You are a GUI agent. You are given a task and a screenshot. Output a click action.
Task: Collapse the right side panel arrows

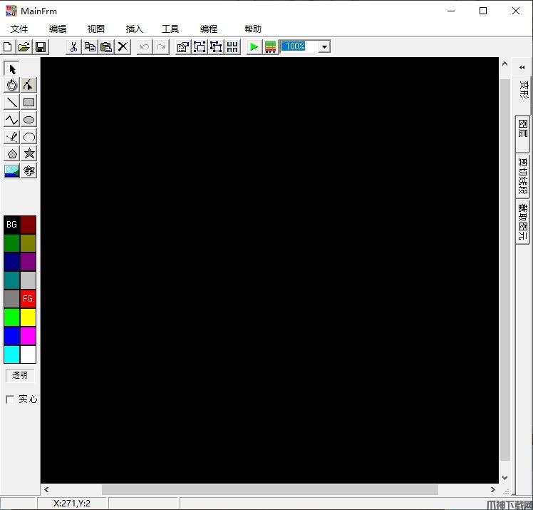pos(522,67)
